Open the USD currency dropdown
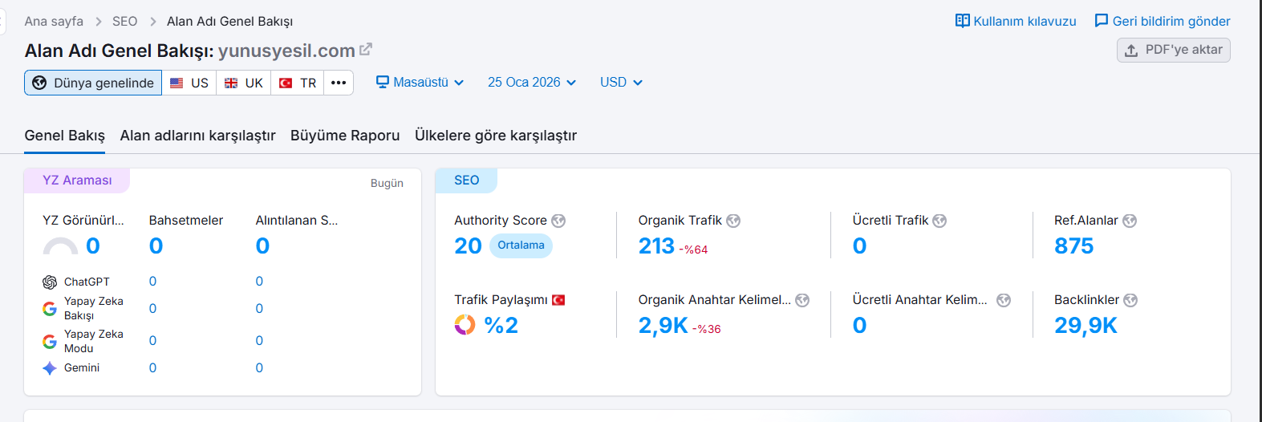Image resolution: width=1262 pixels, height=422 pixels. click(x=621, y=83)
